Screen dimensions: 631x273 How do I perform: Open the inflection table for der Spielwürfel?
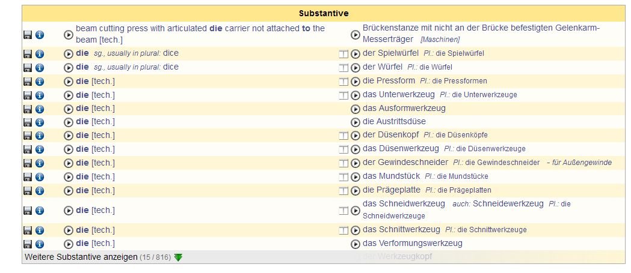click(343, 54)
